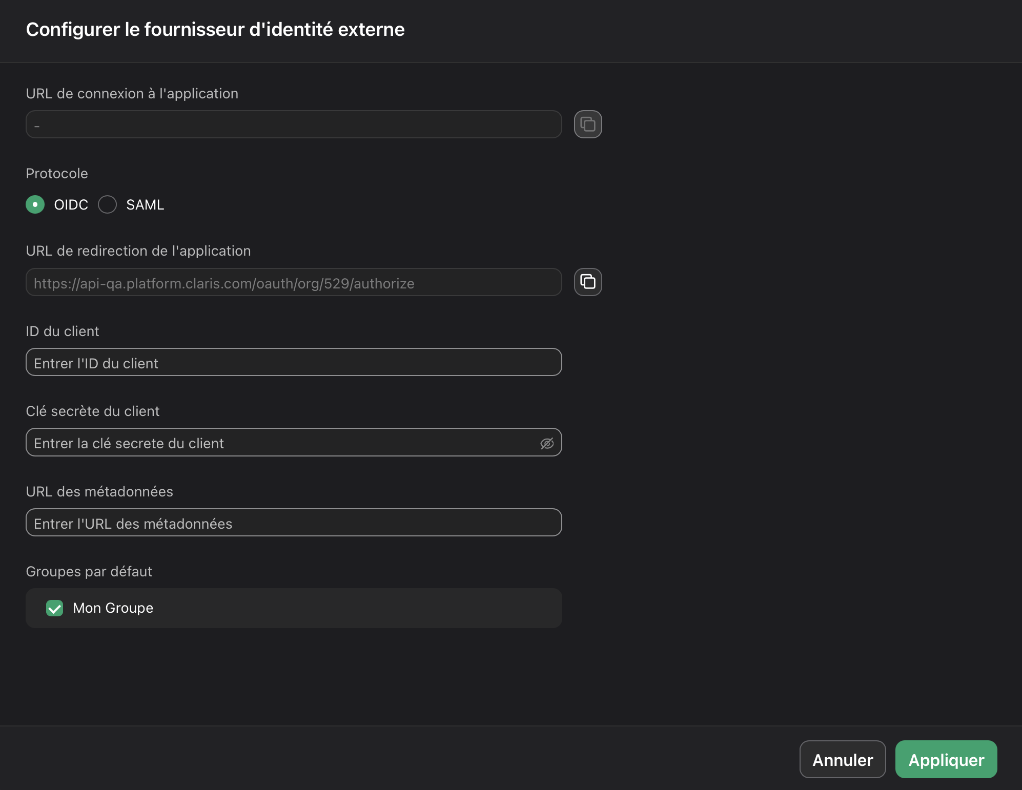Click the Appliquer button
1022x790 pixels.
(x=946, y=760)
